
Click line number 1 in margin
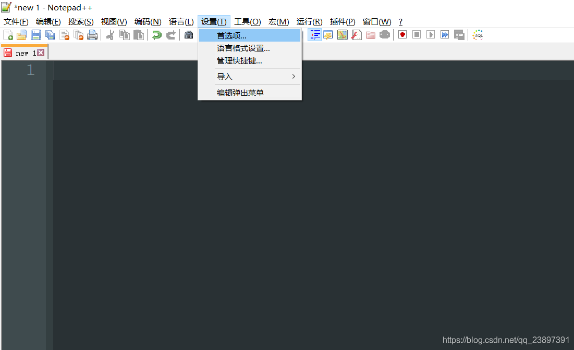click(x=30, y=70)
